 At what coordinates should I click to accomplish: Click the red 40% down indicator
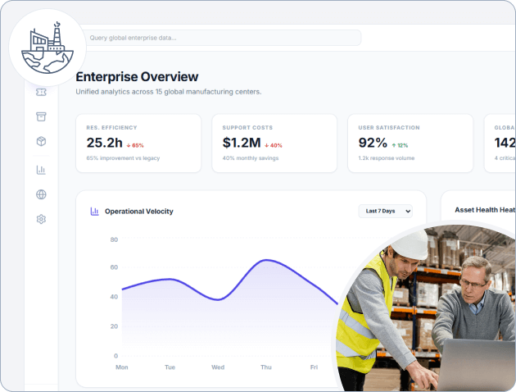pyautogui.click(x=274, y=145)
